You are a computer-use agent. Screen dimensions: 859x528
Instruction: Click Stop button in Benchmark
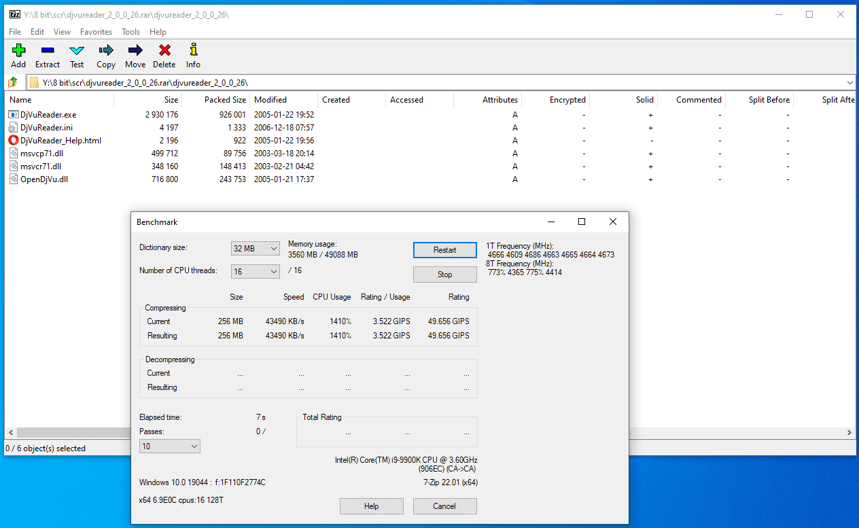(x=445, y=275)
